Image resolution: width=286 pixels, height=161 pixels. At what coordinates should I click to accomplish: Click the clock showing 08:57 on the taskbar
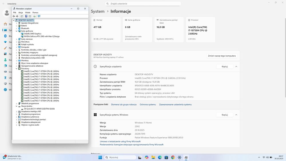[279, 157]
